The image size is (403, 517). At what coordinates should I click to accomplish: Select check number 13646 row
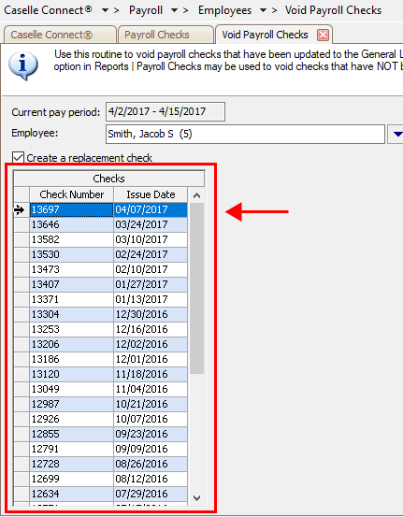point(101,224)
